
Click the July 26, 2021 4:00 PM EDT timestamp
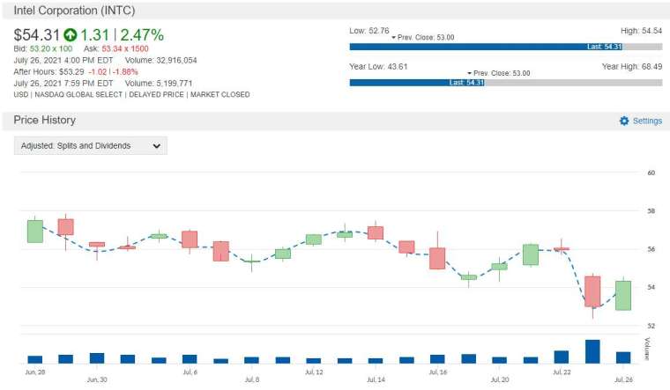tap(63, 60)
